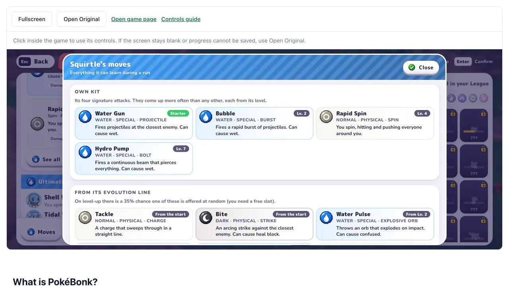Click the locked League card with the orange bar
Image resolution: width=509 pixels, height=286 pixels.
tap(474, 126)
